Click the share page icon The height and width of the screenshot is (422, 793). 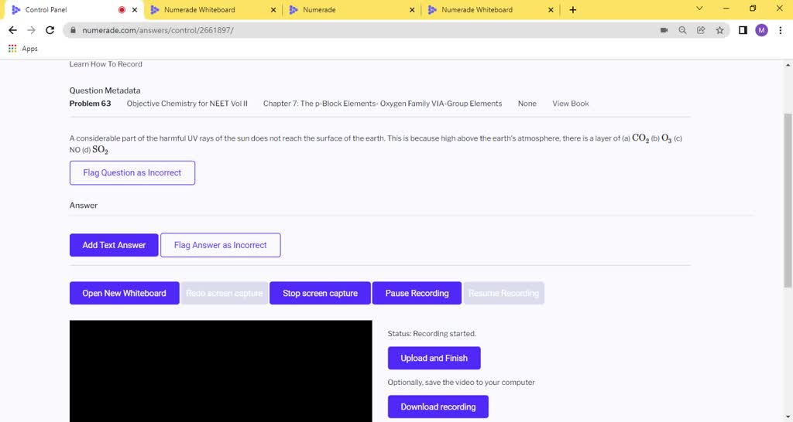point(701,30)
